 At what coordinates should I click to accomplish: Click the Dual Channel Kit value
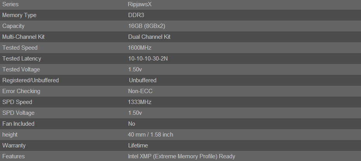(149, 37)
